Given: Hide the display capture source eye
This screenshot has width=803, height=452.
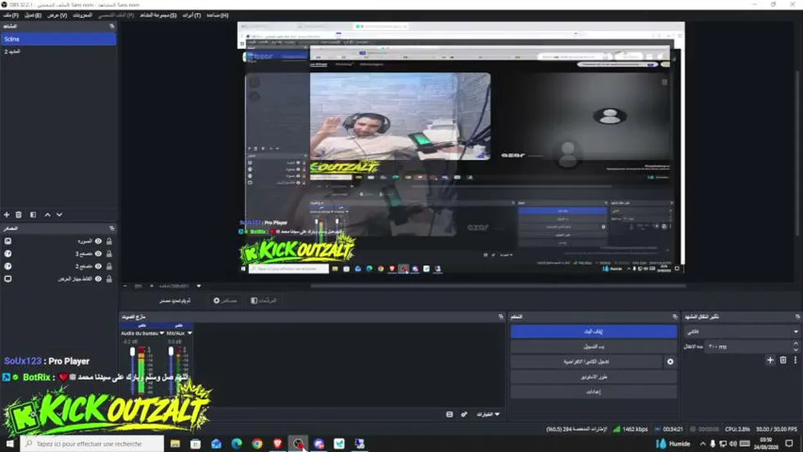Looking at the screenshot, I should click(99, 279).
